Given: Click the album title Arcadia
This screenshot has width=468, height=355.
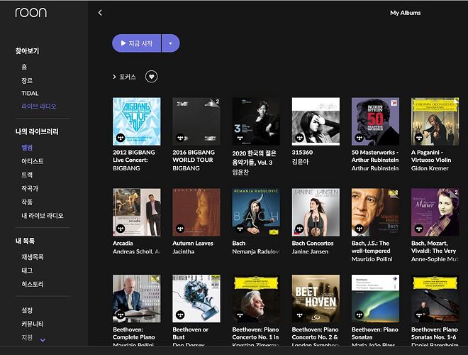Looking at the screenshot, I should pyautogui.click(x=123, y=244).
